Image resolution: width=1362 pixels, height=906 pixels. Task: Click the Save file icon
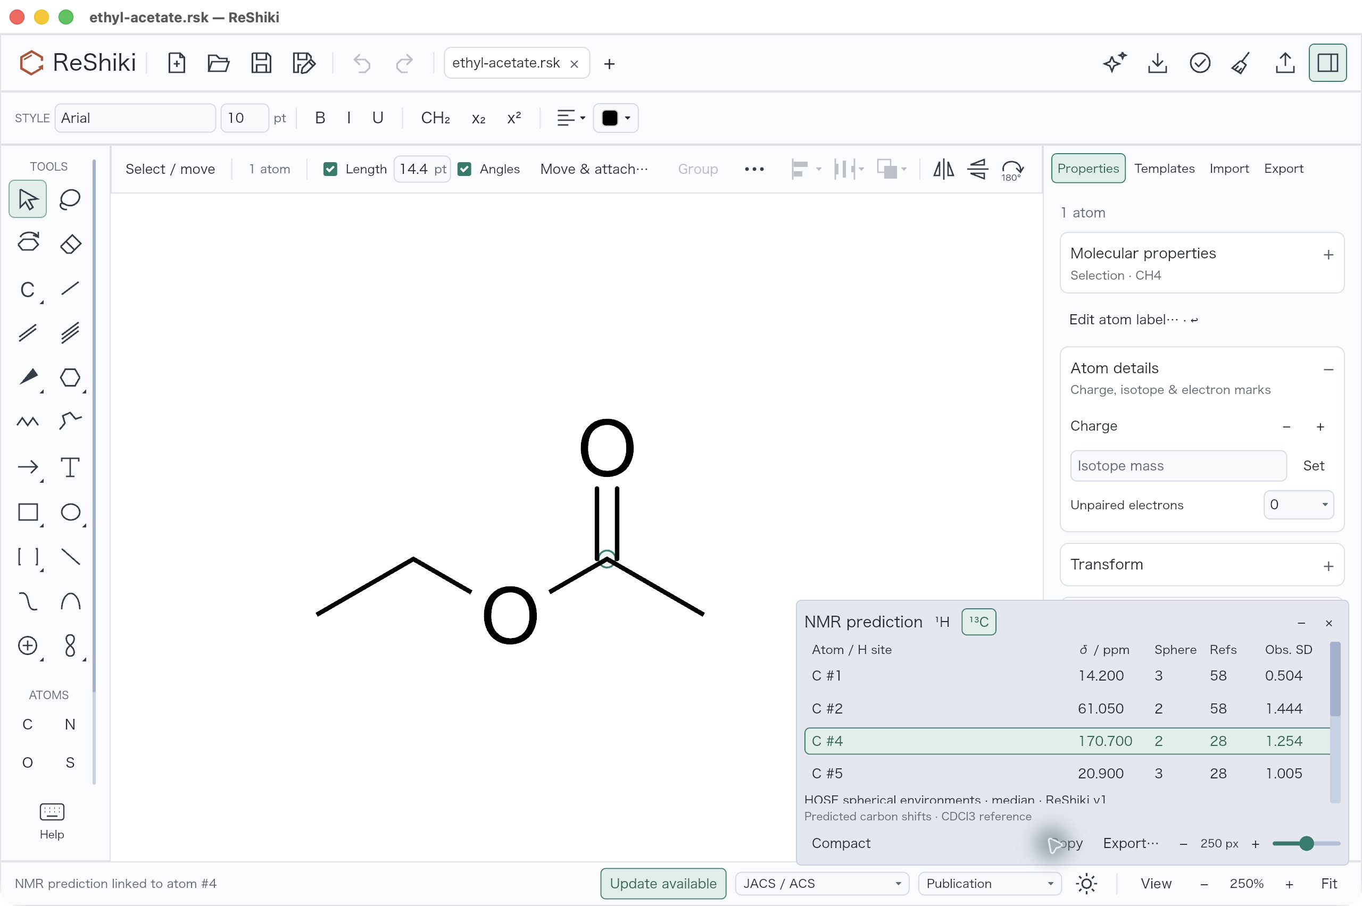tap(261, 63)
